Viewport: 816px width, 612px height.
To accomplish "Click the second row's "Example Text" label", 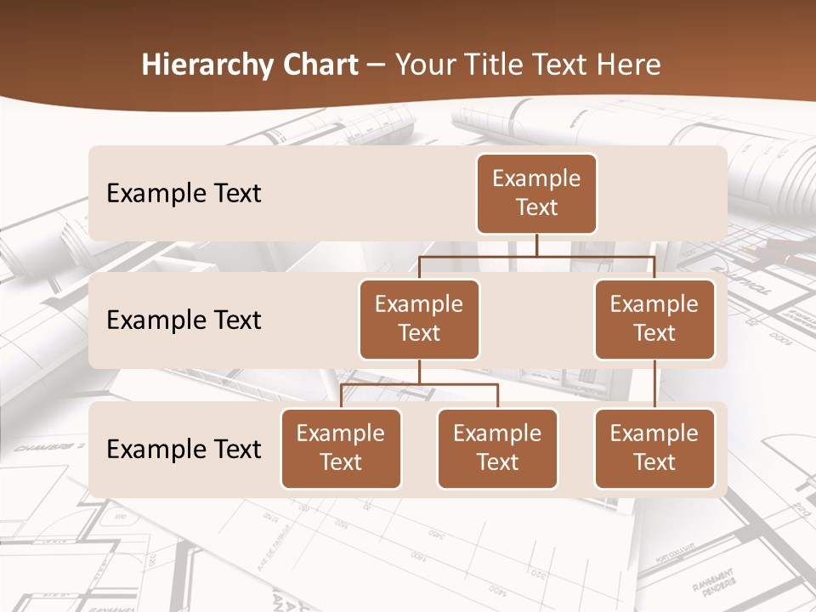I will [184, 320].
